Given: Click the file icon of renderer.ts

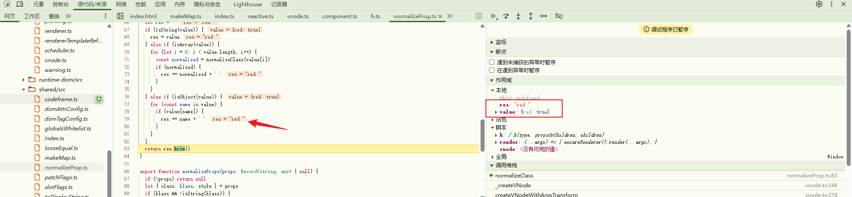Looking at the screenshot, I should point(37,31).
